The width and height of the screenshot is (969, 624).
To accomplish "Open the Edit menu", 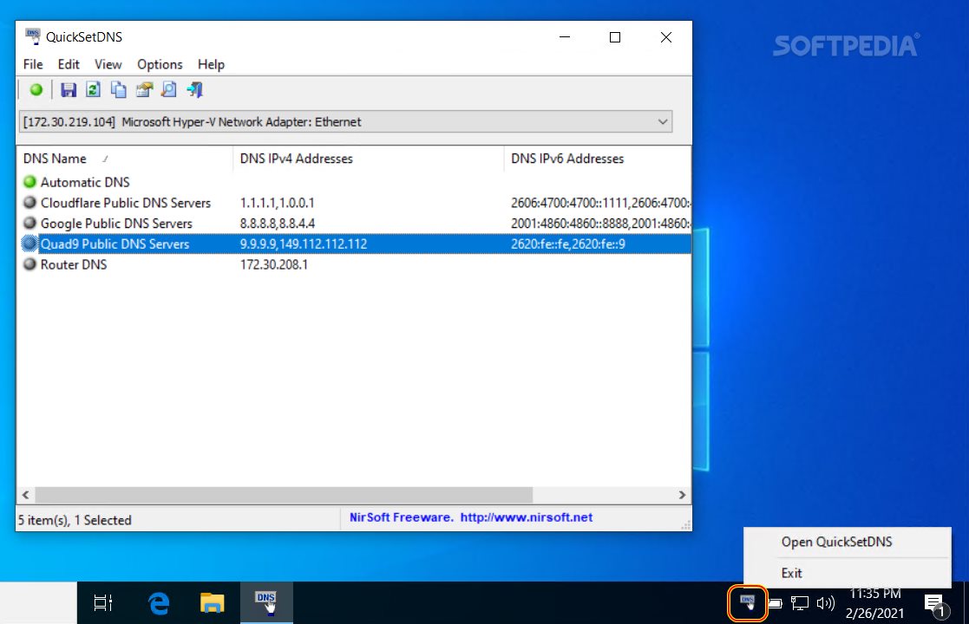I will click(69, 64).
